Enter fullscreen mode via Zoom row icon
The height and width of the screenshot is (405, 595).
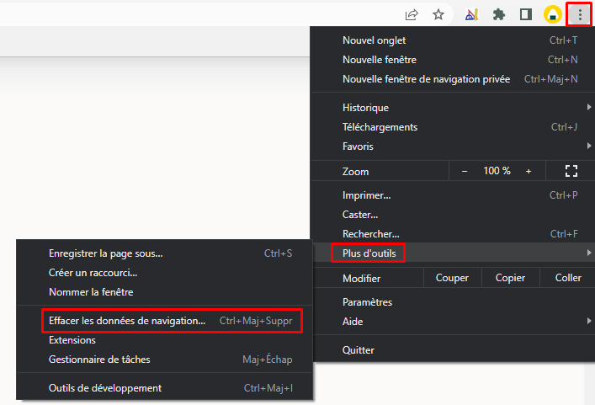click(571, 171)
